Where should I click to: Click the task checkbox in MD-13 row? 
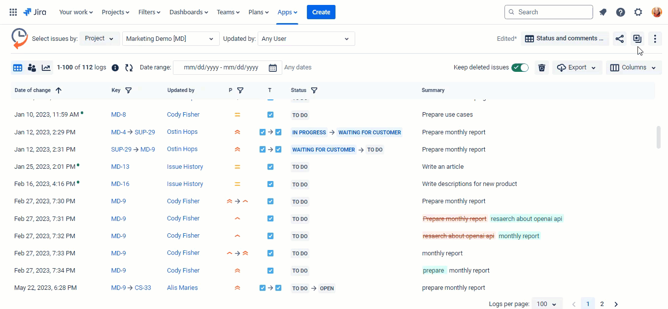(270, 167)
